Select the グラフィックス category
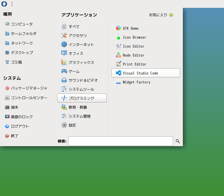Screen dimensions: 224x196 pos(82,62)
